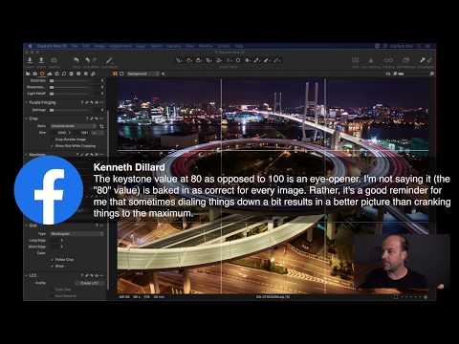Image resolution: width=459 pixels, height=344 pixels.
Task: Toggle Show Grid While Cropping checkbox
Action: coord(53,146)
